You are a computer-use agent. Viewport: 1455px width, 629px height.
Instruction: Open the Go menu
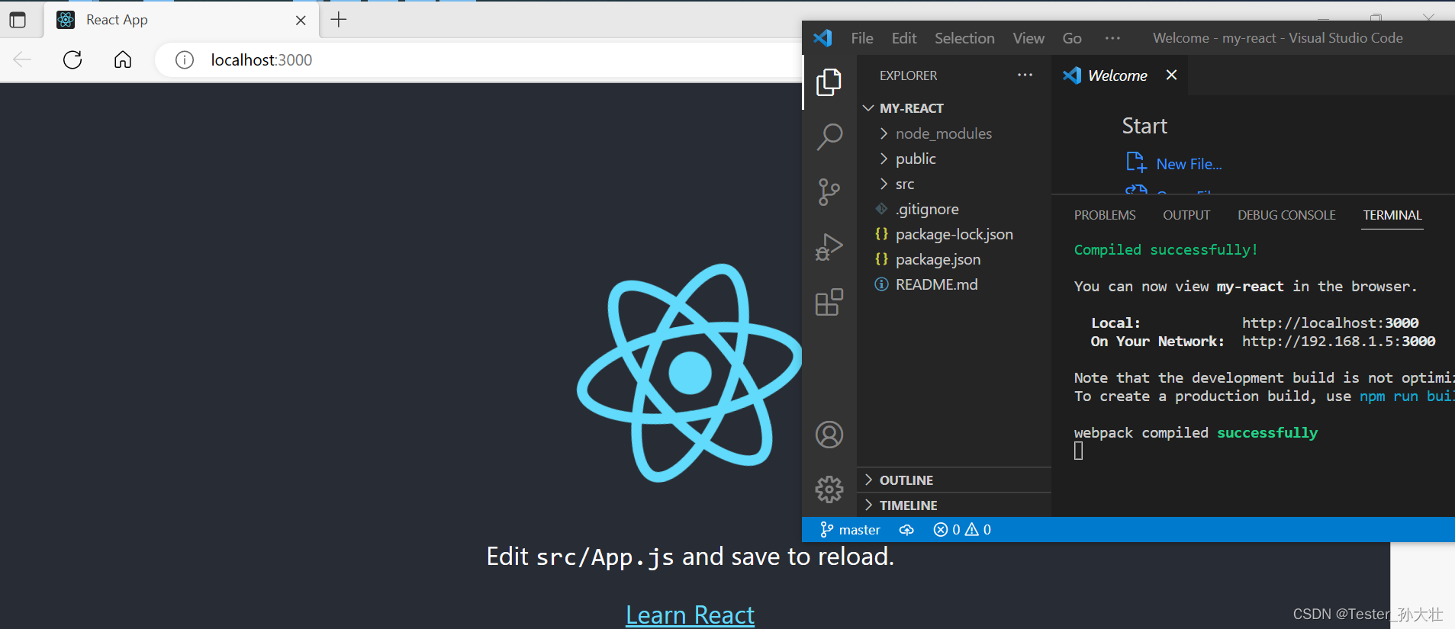click(1072, 38)
